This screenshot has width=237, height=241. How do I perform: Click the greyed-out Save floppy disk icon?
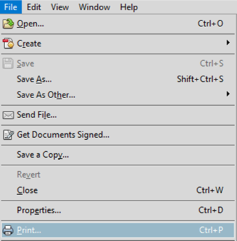pyautogui.click(x=8, y=63)
